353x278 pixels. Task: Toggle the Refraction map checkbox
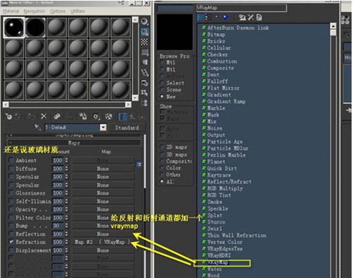11,242
